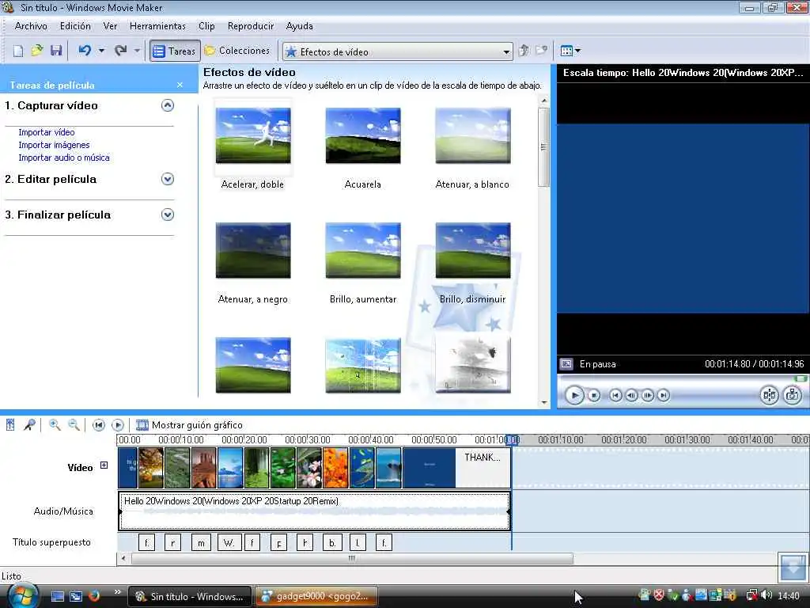This screenshot has width=810, height=608.
Task: Zoom in the timeline
Action: point(55,425)
